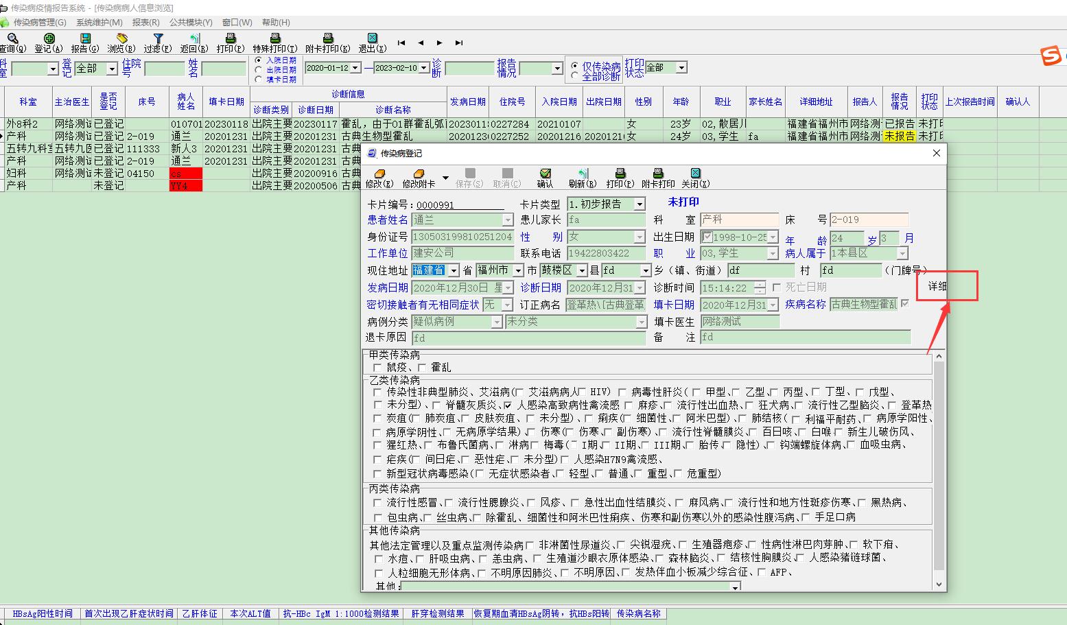This screenshot has height=625, width=1067.
Task: Open 卡片类型 dropdown showing 初步报告
Action: coord(640,204)
